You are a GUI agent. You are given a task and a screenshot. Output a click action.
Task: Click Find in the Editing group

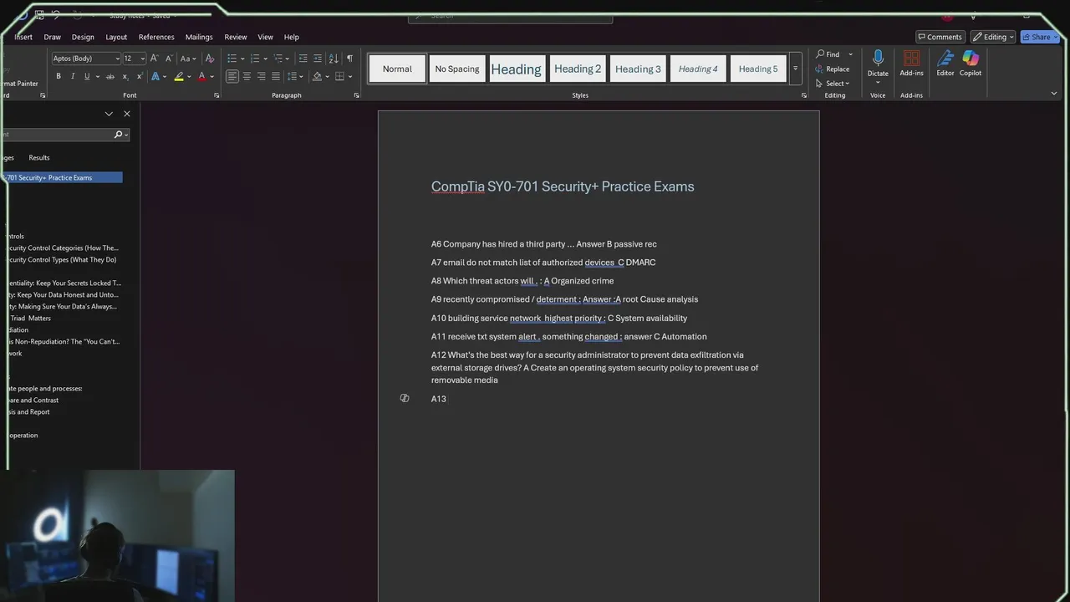(x=828, y=54)
